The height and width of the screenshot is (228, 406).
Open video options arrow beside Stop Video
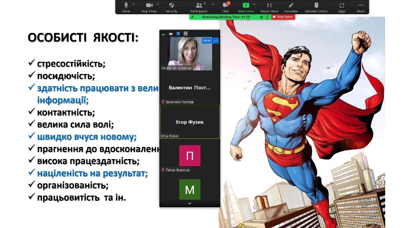tap(158, 5)
